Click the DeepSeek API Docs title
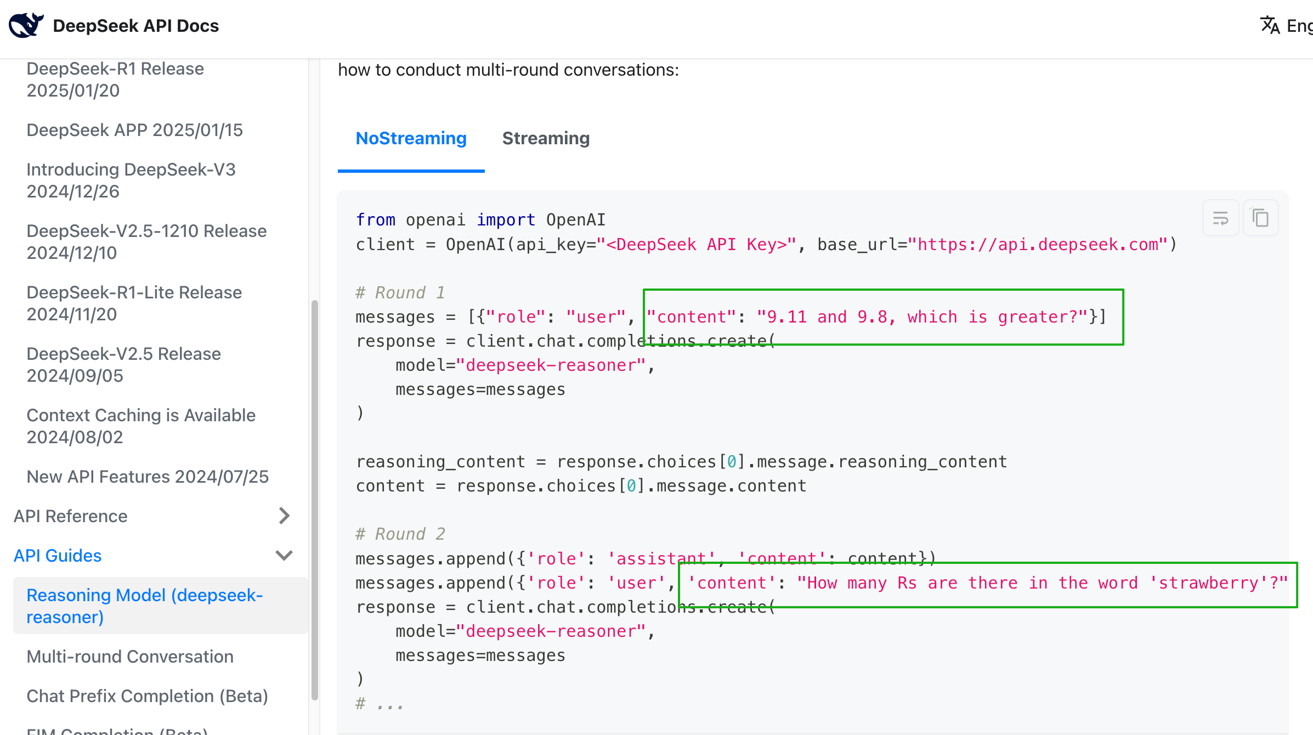The width and height of the screenshot is (1313, 735). click(x=135, y=26)
